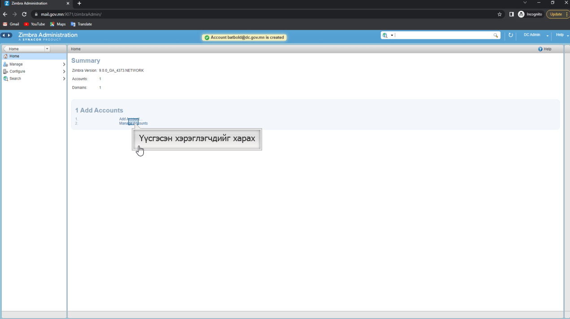Click the '1 Add Accounts' heading
Screen dimensions: 570x319
point(99,110)
